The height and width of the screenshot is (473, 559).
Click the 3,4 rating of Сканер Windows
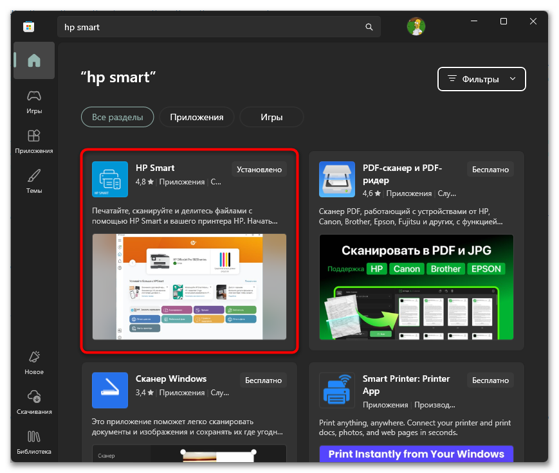(x=144, y=393)
